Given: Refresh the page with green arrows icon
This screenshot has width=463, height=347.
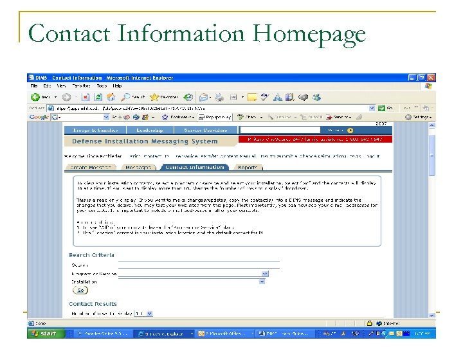Looking at the screenshot, I should pyautogui.click(x=98, y=97).
